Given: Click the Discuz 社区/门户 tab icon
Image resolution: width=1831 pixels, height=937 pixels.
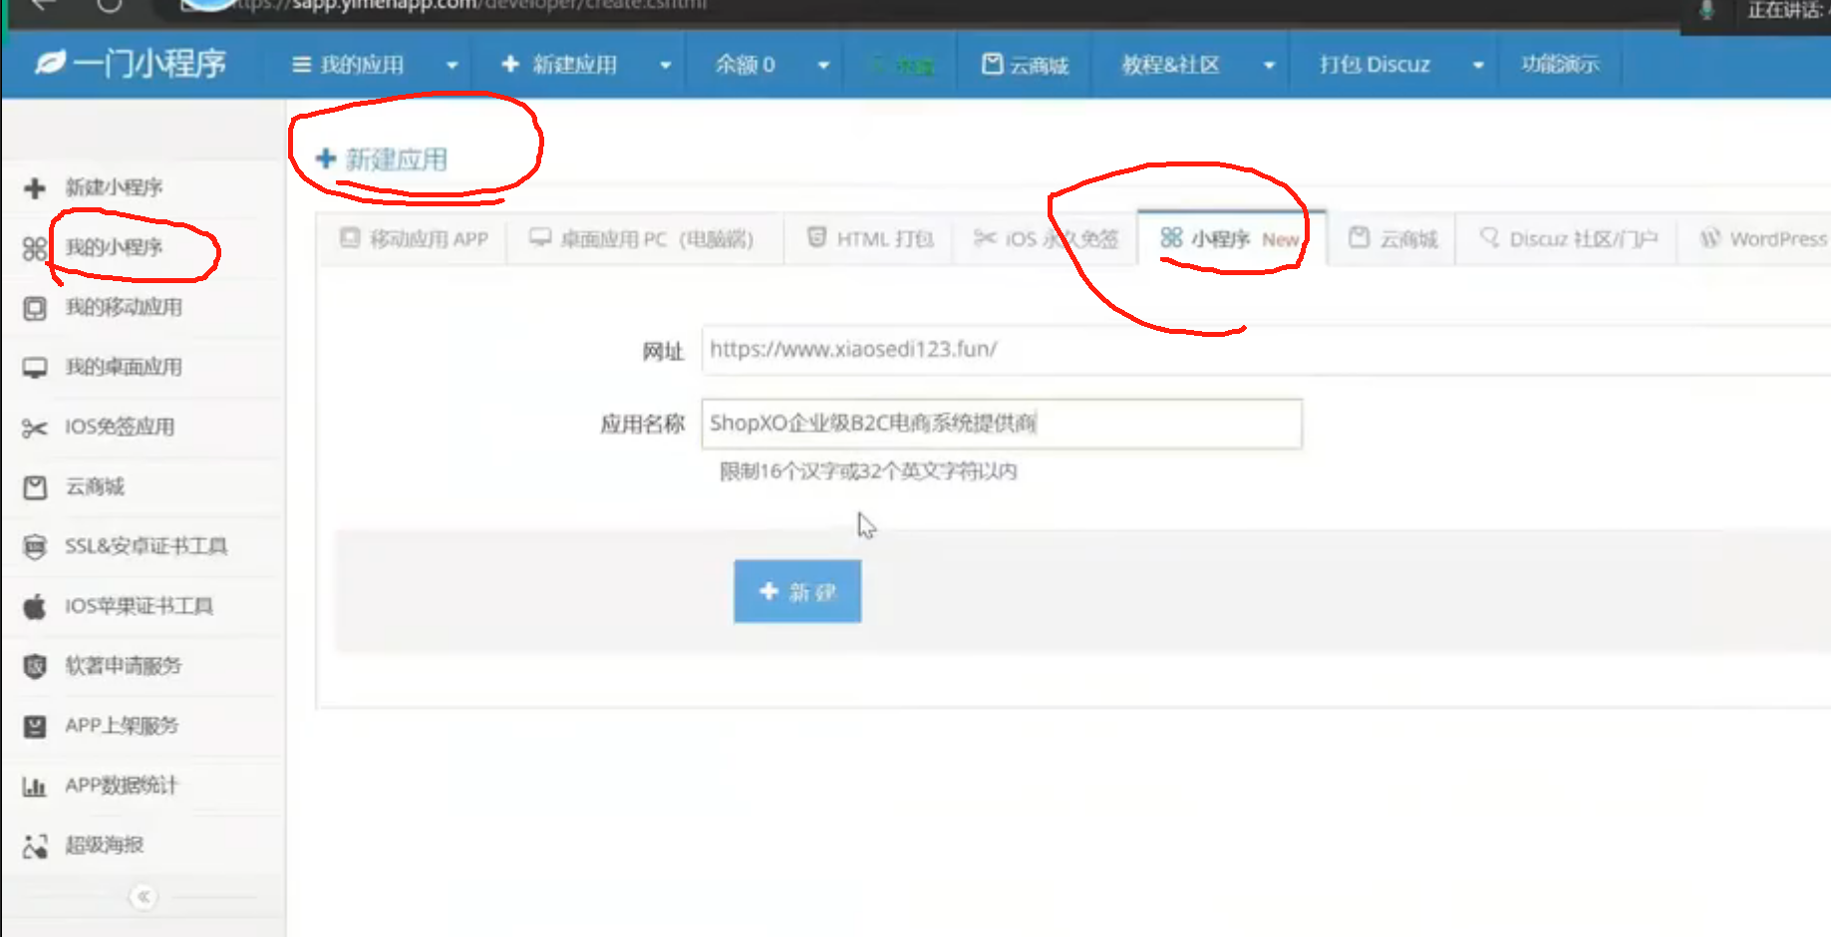Looking at the screenshot, I should click(x=1489, y=237).
